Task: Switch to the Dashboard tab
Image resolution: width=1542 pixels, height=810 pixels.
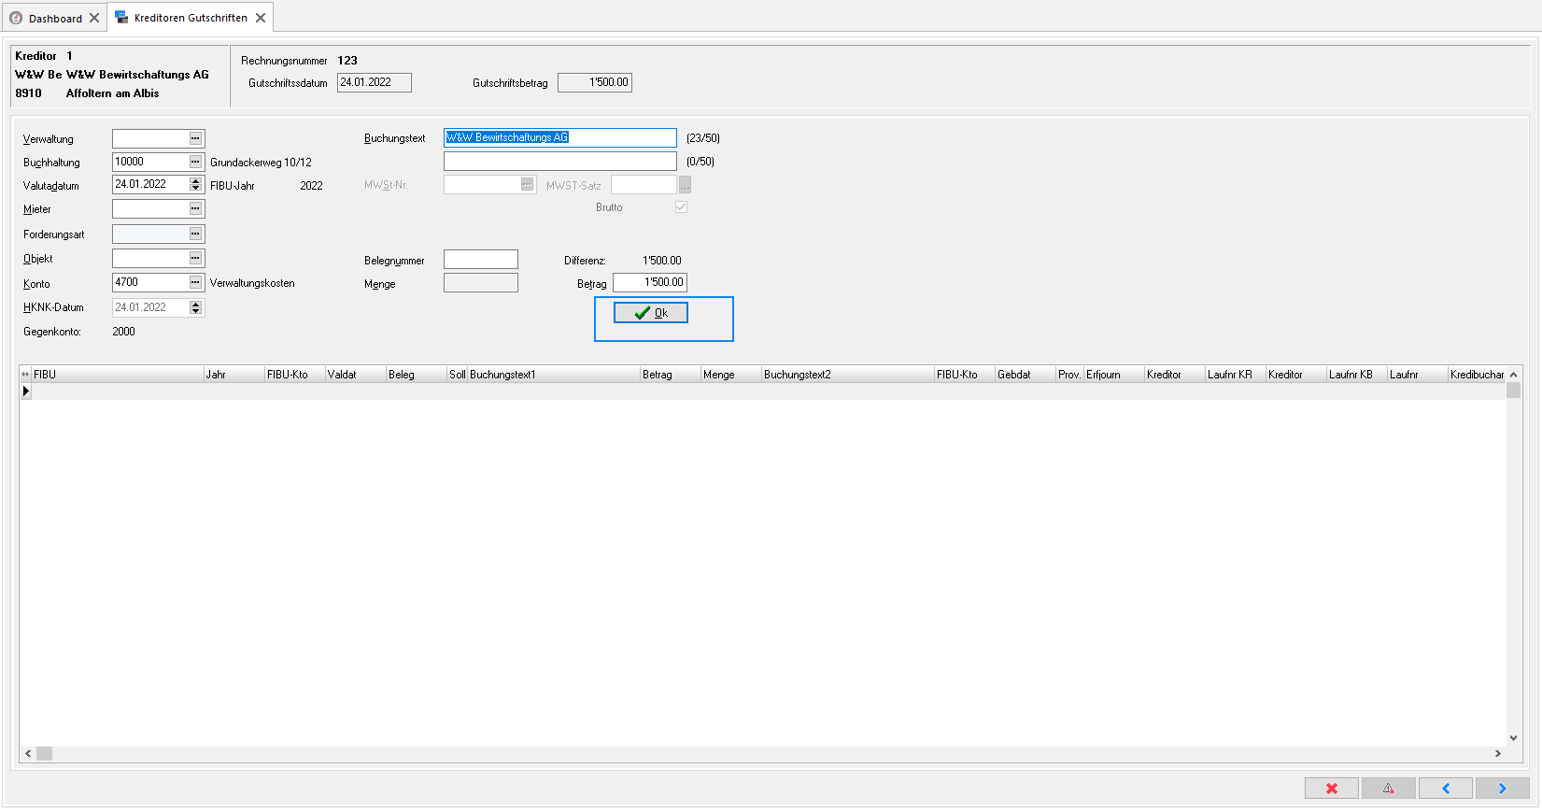Action: point(55,18)
